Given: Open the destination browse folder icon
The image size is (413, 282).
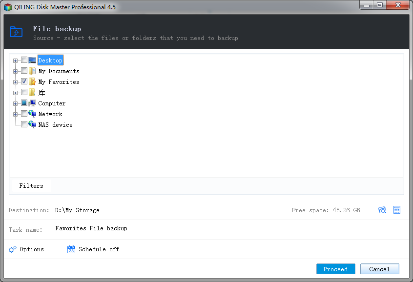Looking at the screenshot, I should point(382,210).
